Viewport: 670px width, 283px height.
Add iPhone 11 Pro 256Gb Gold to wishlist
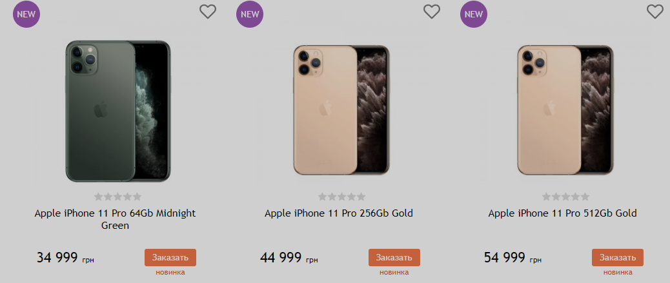tap(431, 12)
